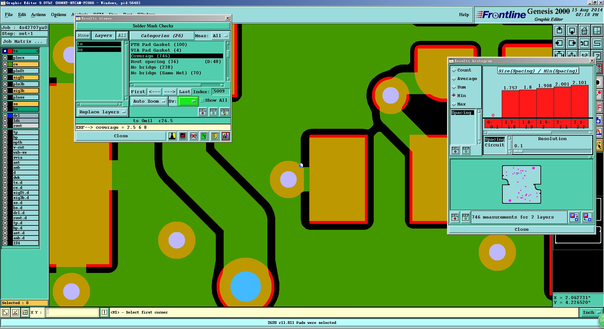Click the colored histogram chart icon
The width and height of the screenshot is (604, 329).
point(226,136)
